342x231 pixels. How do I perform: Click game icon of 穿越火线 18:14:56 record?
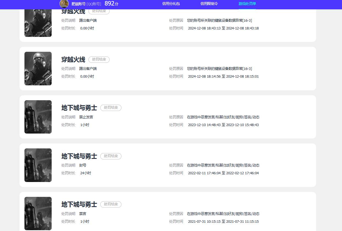pyautogui.click(x=38, y=69)
